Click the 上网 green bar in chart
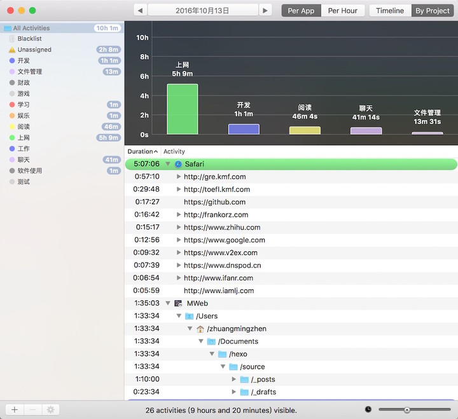The height and width of the screenshot is (419, 458). tap(183, 109)
